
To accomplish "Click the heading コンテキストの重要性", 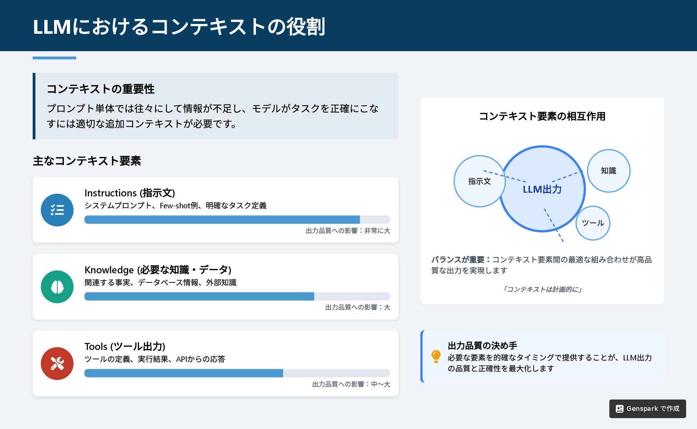I will [101, 89].
